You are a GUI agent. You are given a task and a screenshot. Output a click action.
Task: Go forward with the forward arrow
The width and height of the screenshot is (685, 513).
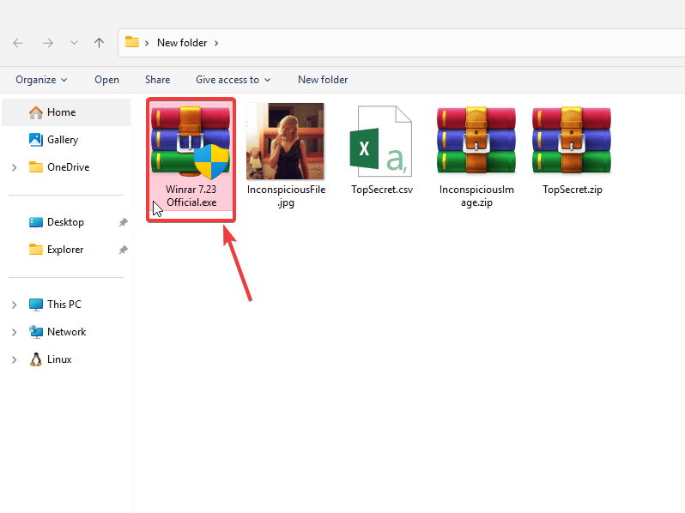[48, 43]
